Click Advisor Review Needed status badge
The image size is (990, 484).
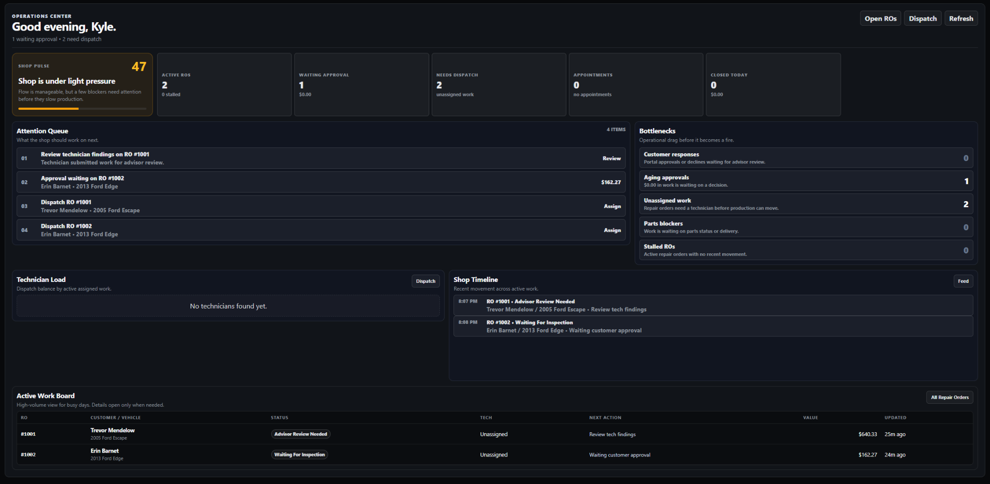[301, 434]
